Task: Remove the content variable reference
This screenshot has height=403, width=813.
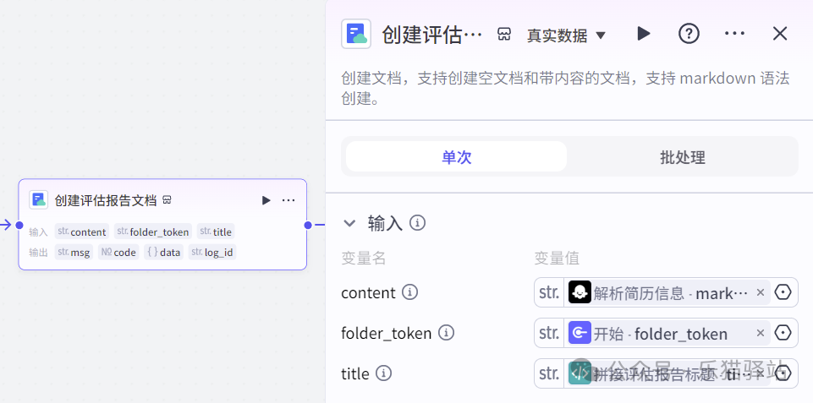Action: (760, 292)
